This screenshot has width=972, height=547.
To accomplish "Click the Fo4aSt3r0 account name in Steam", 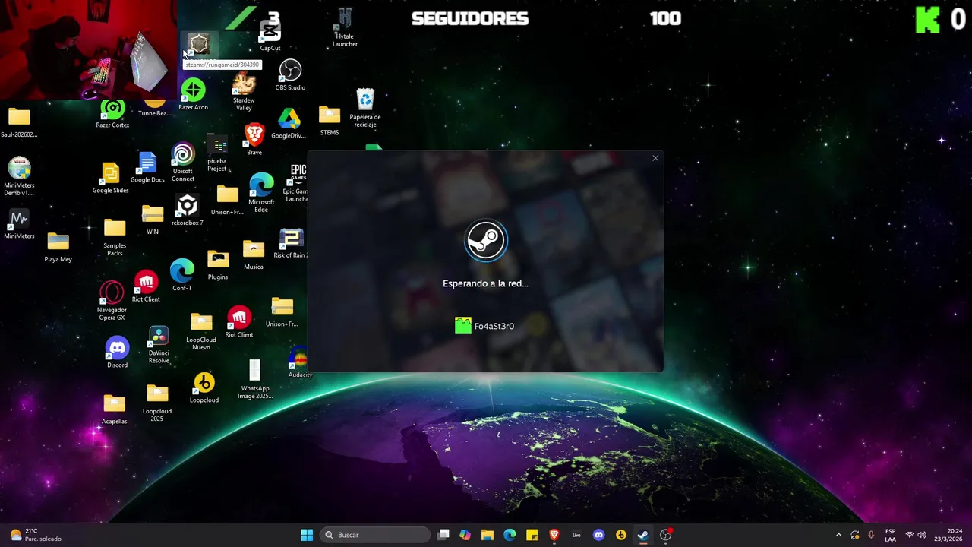I will point(494,326).
